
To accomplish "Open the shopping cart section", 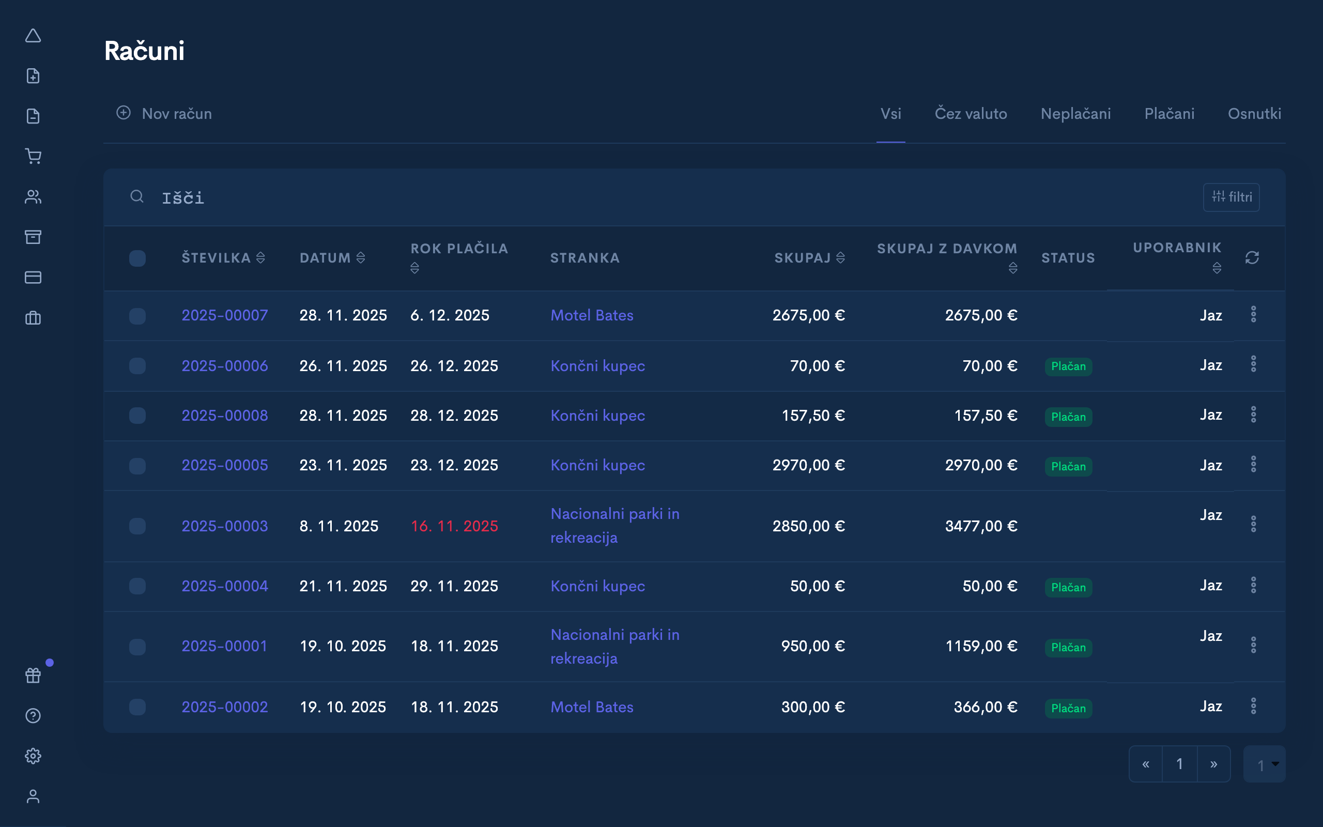I will pos(34,157).
